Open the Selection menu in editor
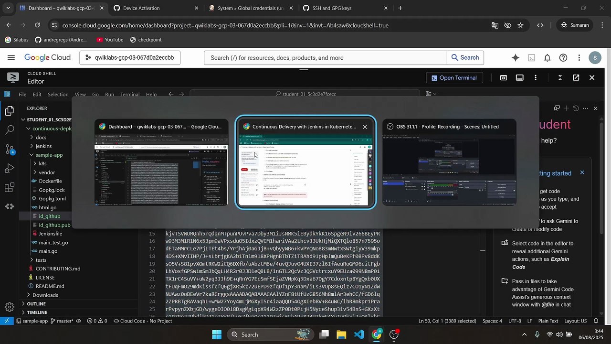This screenshot has height=344, width=611. click(x=58, y=94)
